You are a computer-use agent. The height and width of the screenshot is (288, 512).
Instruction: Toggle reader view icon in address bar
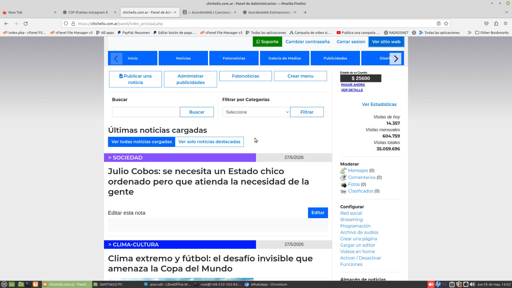pos(439,24)
